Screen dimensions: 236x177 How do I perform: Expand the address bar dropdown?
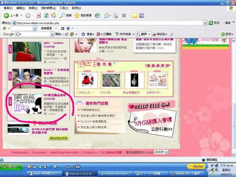[x=205, y=23]
